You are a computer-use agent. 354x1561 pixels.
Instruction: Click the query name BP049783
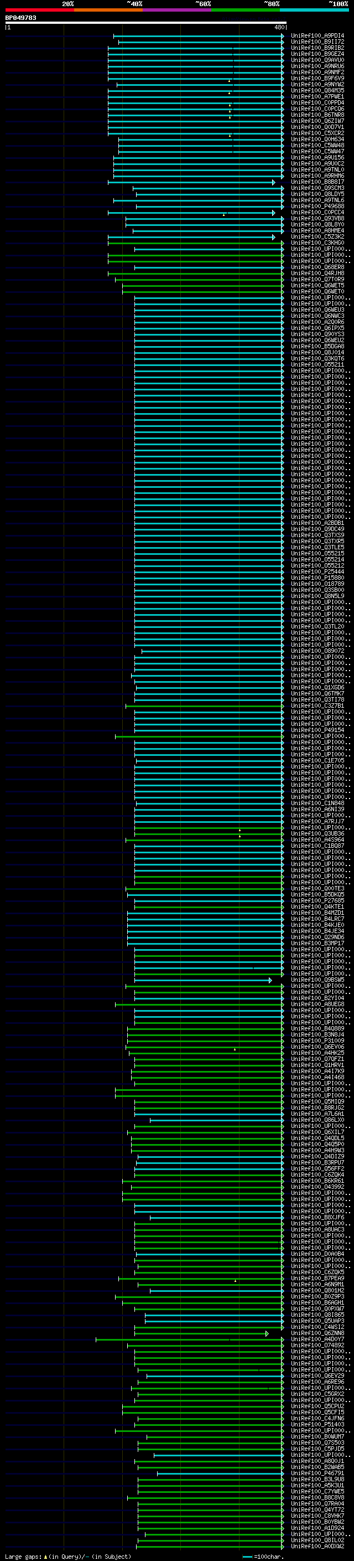(x=20, y=18)
